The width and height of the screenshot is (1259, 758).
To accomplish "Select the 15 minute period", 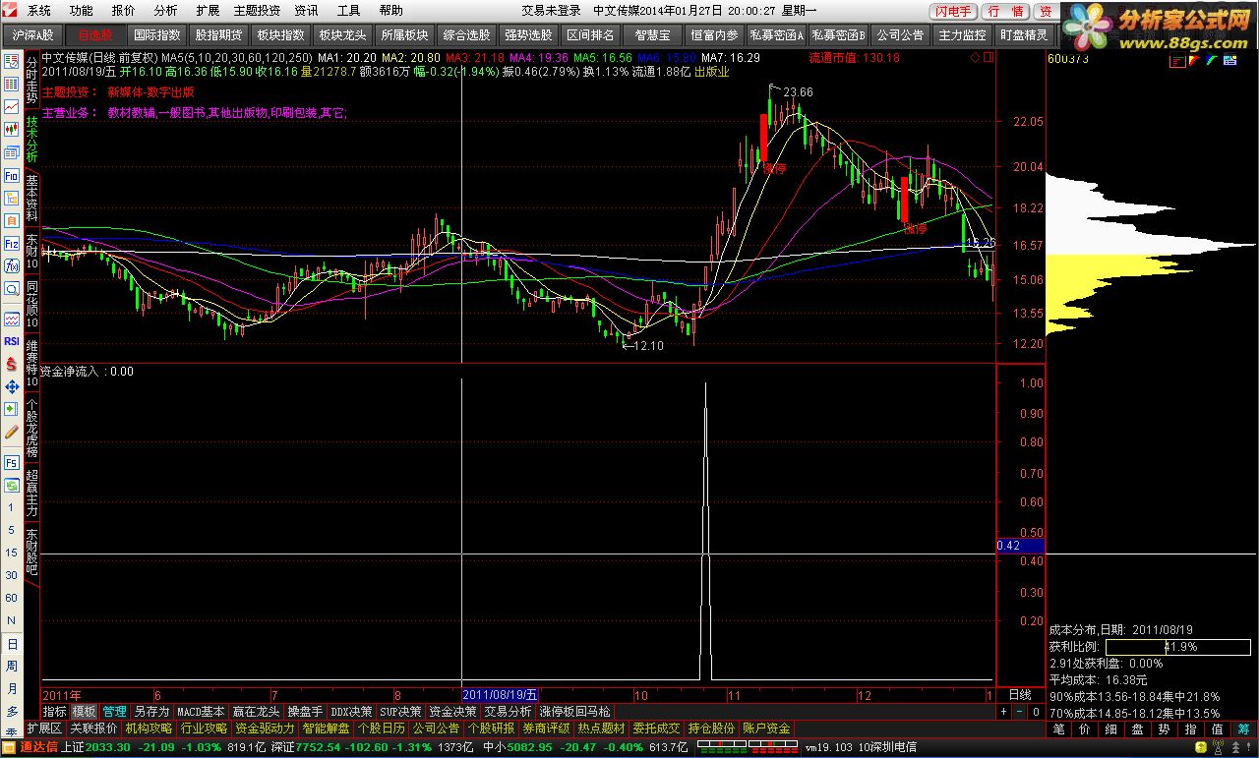I will [11, 553].
